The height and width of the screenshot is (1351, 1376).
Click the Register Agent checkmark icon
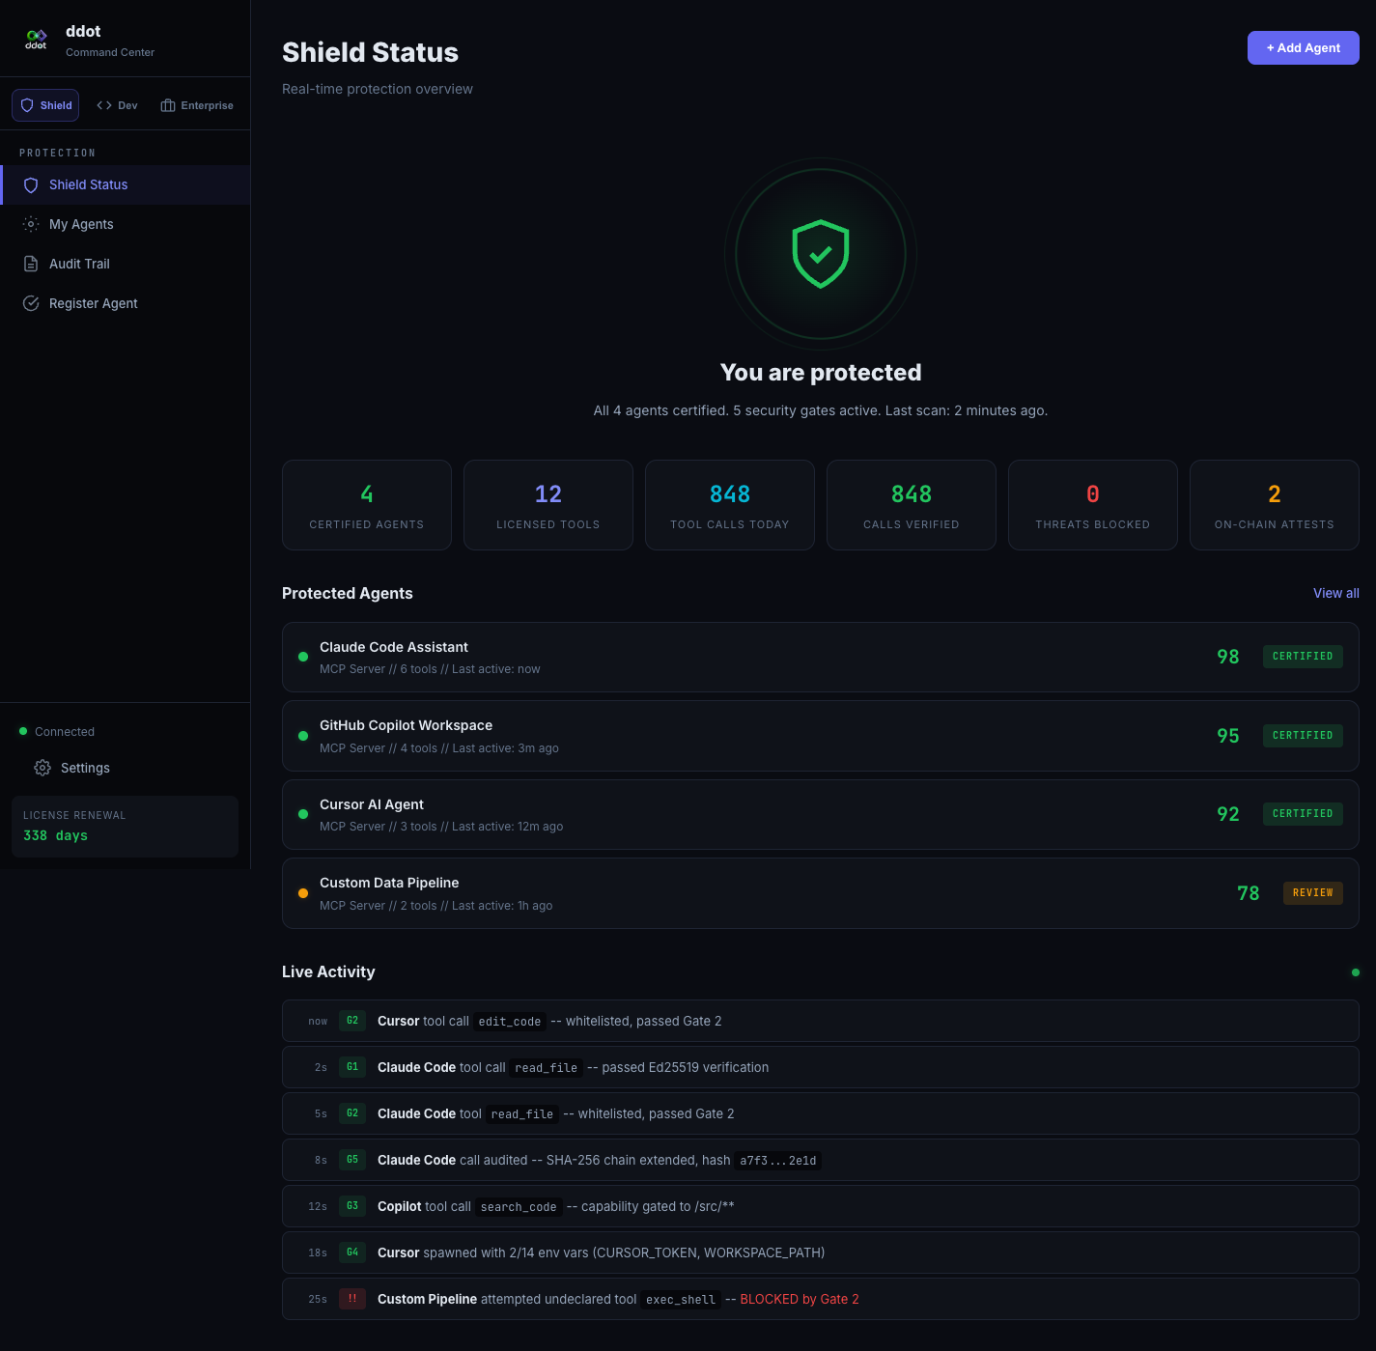(31, 303)
